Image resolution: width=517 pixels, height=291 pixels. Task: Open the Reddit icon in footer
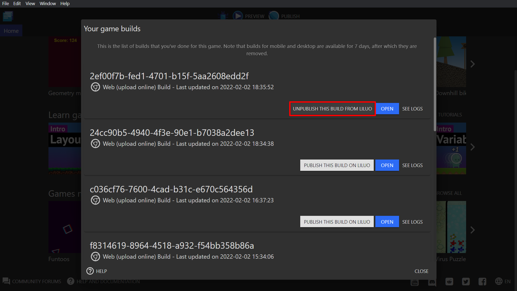[449, 282]
